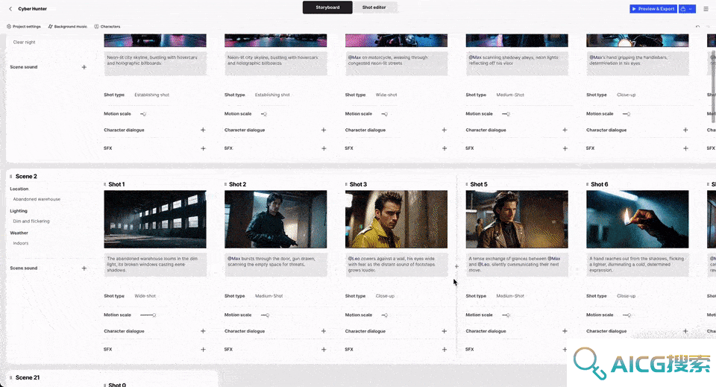The height and width of the screenshot is (387, 716).
Task: Switch to the Shot editor tab
Action: point(374,7)
